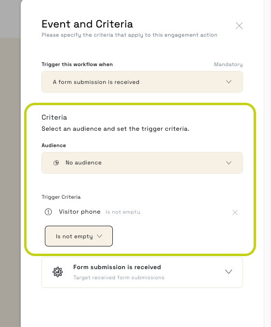Click the audience pie chart icon
Screen dimensions: 271x327
coord(56,163)
